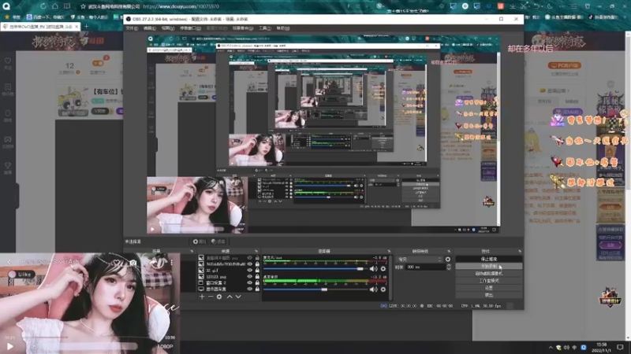Remove selected source with the minus icon
631x354 pixels.
click(211, 297)
